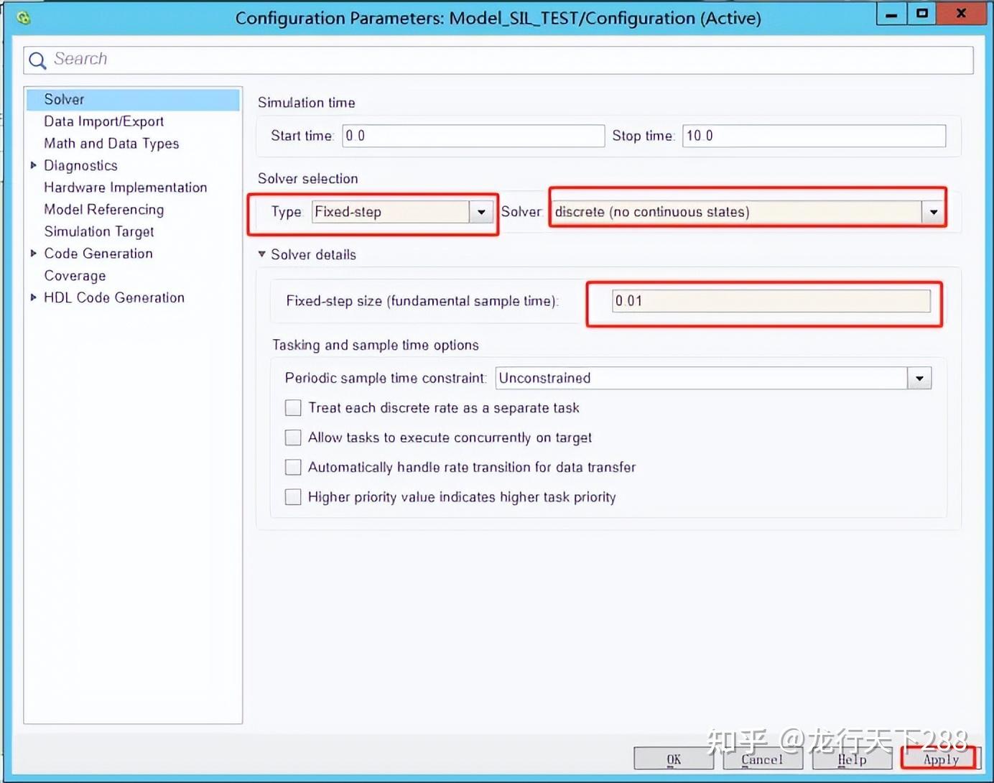Toggle Automatically handle rate transition for data transfer
Viewport: 994px width, 783px height.
(293, 468)
